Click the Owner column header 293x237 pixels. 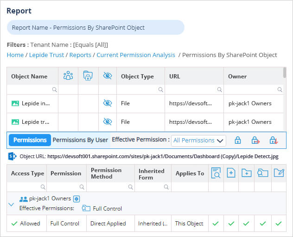click(254, 76)
